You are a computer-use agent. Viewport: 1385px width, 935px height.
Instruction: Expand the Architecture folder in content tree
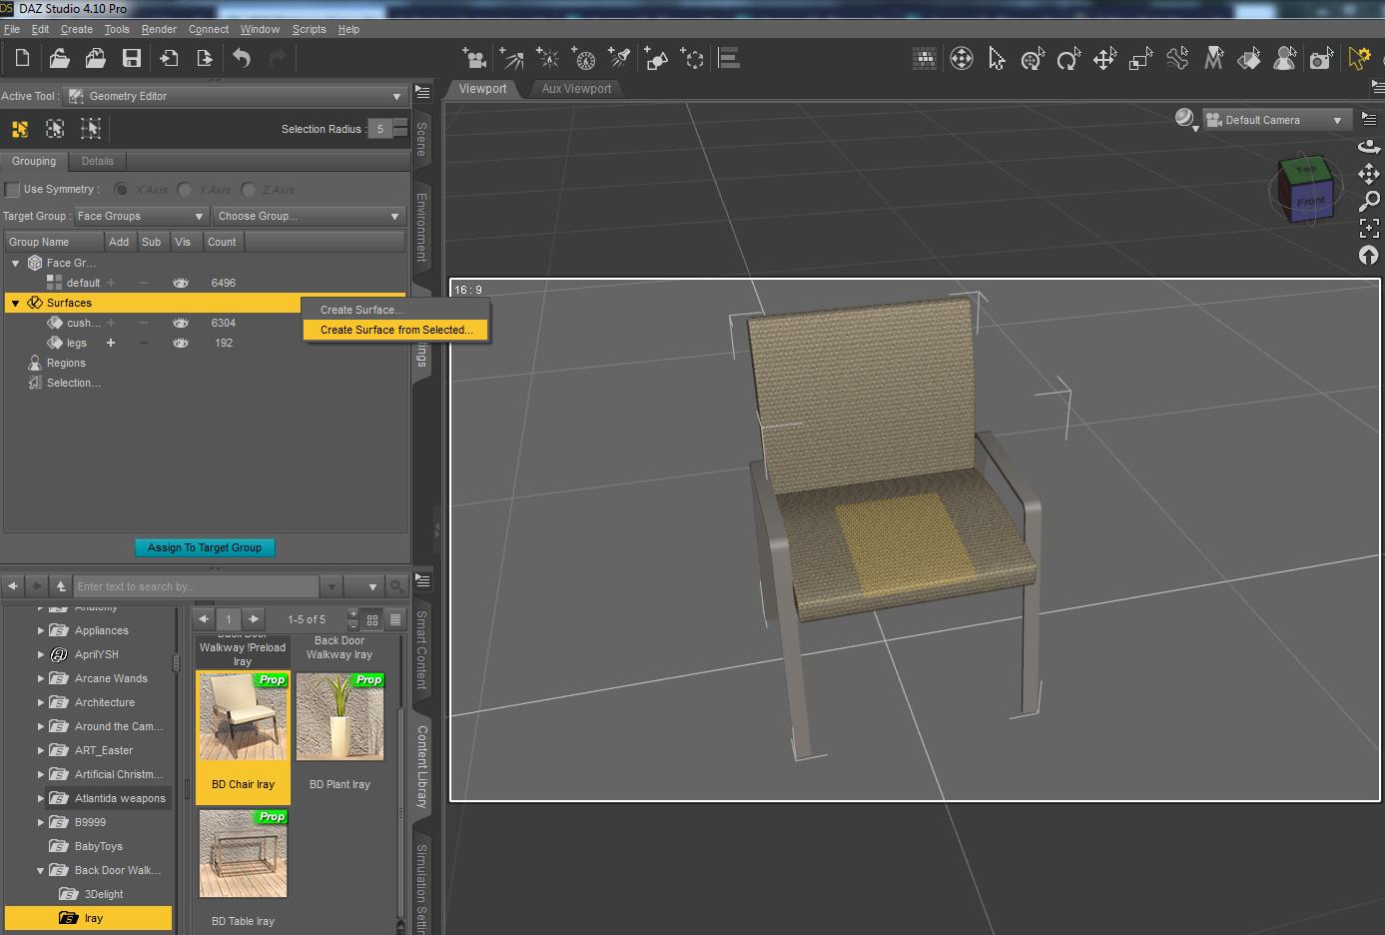tap(41, 702)
